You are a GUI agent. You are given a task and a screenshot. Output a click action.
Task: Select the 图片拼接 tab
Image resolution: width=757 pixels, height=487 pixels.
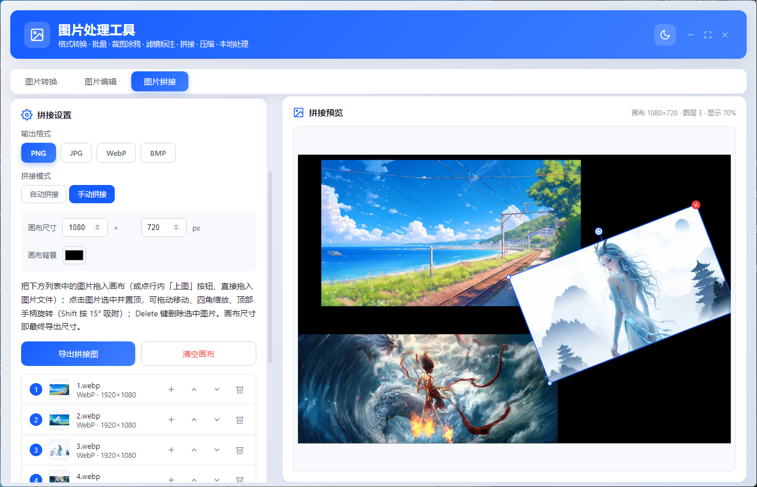pos(160,82)
